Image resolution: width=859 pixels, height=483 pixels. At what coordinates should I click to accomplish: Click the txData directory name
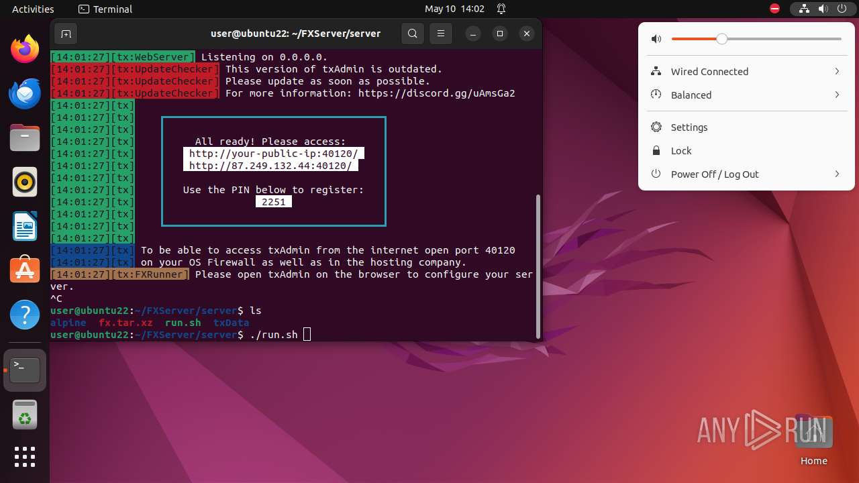coord(232,323)
